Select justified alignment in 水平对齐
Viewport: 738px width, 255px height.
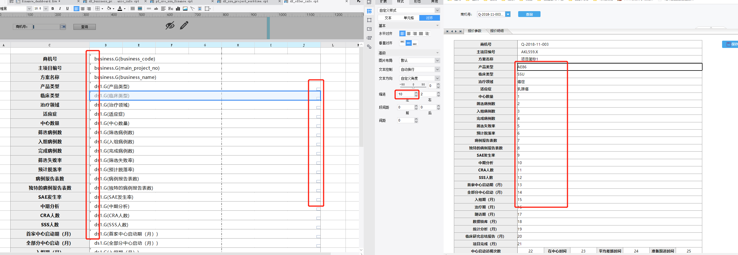point(421,34)
